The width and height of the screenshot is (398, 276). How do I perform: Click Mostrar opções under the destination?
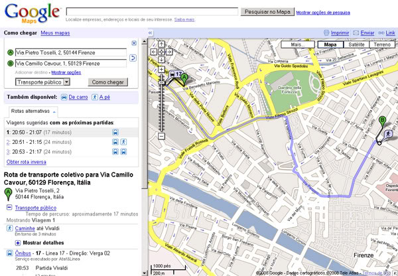(66, 72)
